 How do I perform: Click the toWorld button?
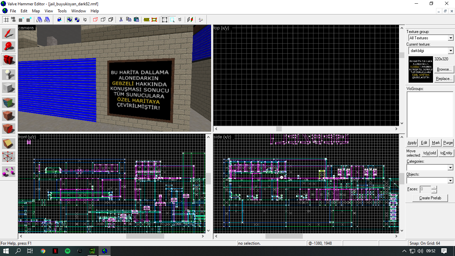click(x=429, y=153)
